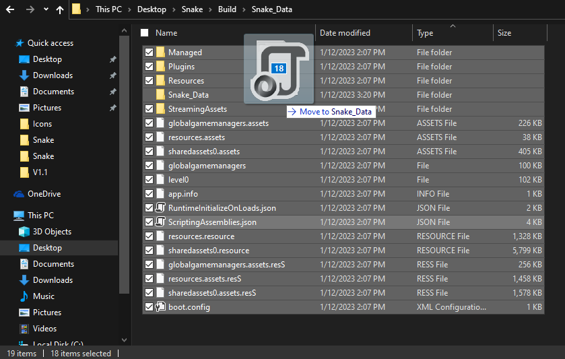Sort by the Name column
The width and height of the screenshot is (565, 359).
pos(166,33)
